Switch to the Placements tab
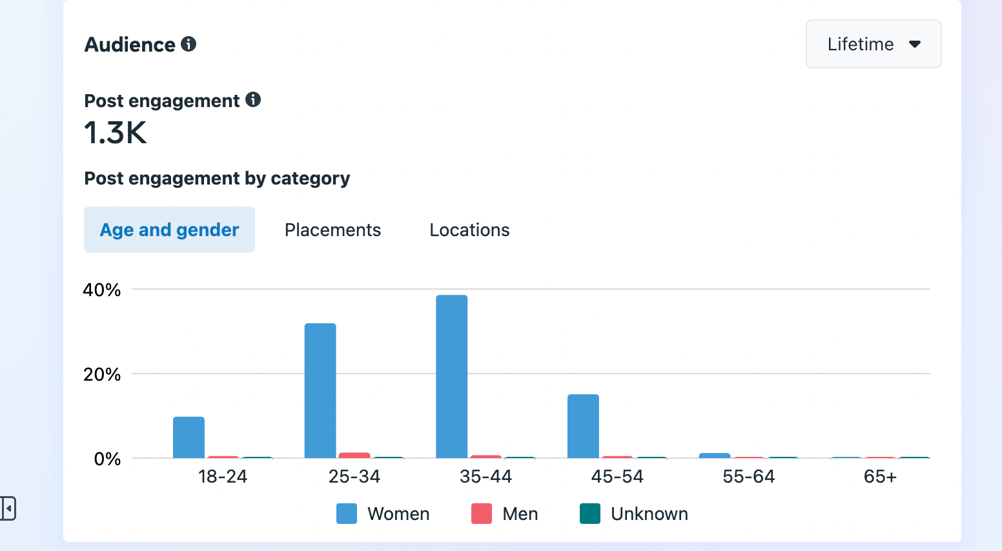 (332, 230)
